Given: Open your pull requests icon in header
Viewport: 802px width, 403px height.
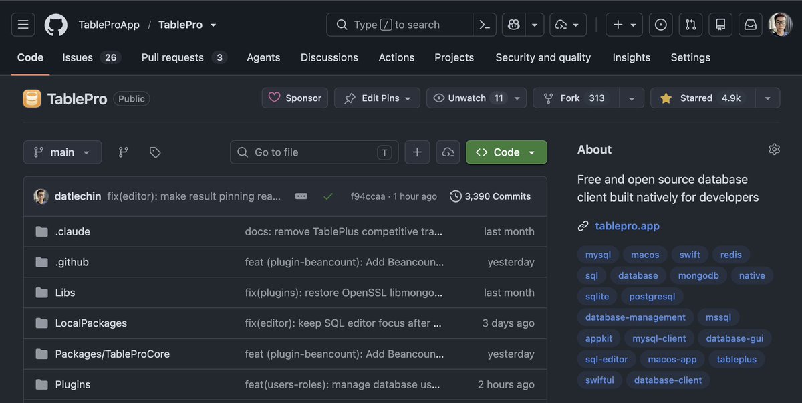Looking at the screenshot, I should 690,25.
